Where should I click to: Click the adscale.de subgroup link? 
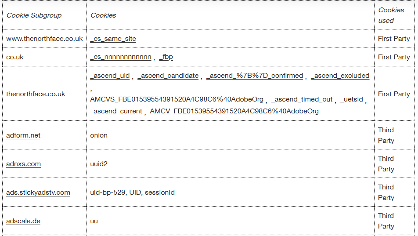pyautogui.click(x=23, y=221)
